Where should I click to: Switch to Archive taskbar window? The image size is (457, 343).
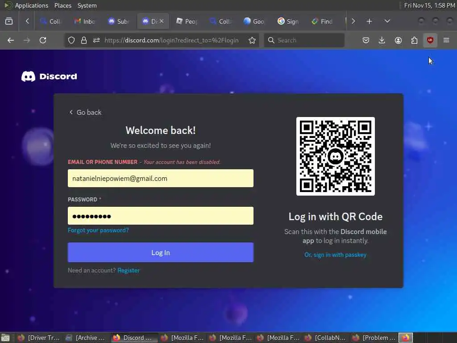[x=86, y=338]
